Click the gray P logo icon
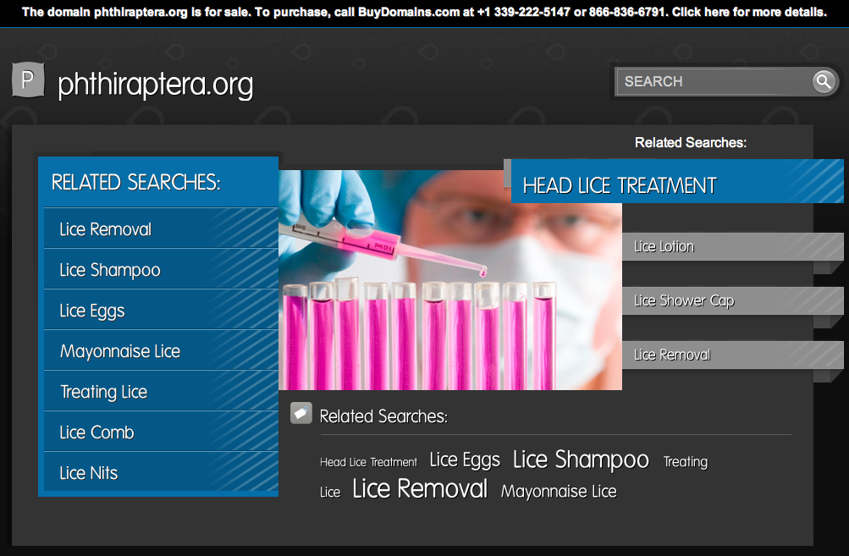849x556 pixels. point(28,80)
